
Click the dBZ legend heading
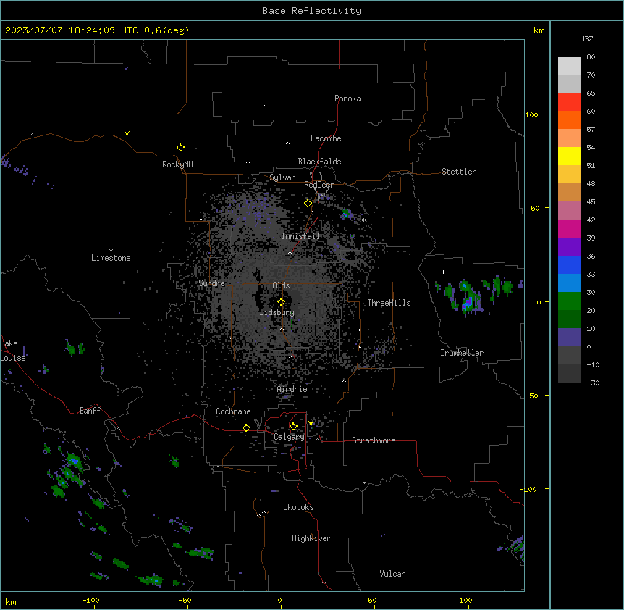click(x=586, y=39)
